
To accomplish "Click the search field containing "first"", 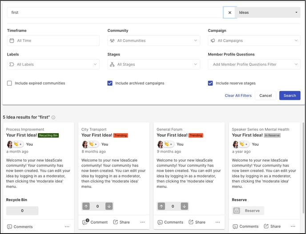I will coord(115,12).
